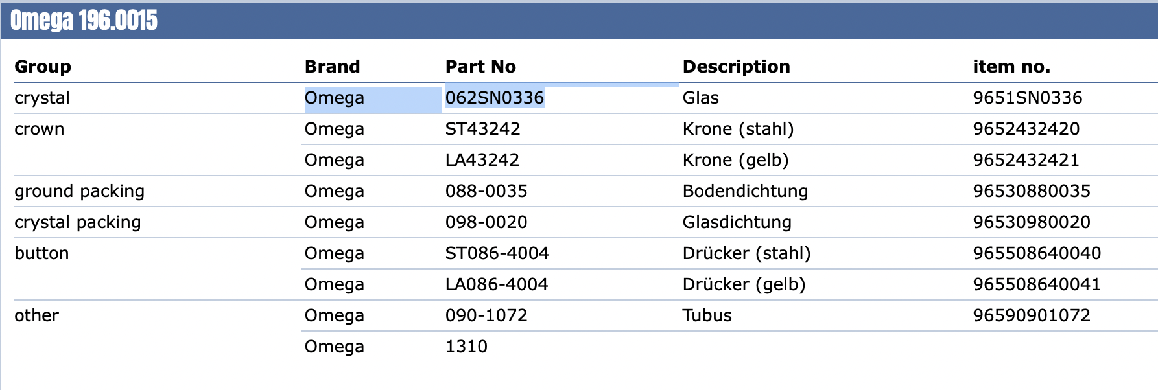Click the highlighted Omega brand cell in crystal row
Image resolution: width=1158 pixels, height=390 pixels.
[x=335, y=98]
